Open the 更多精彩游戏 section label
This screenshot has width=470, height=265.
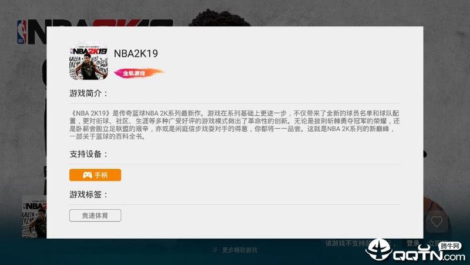[240, 250]
